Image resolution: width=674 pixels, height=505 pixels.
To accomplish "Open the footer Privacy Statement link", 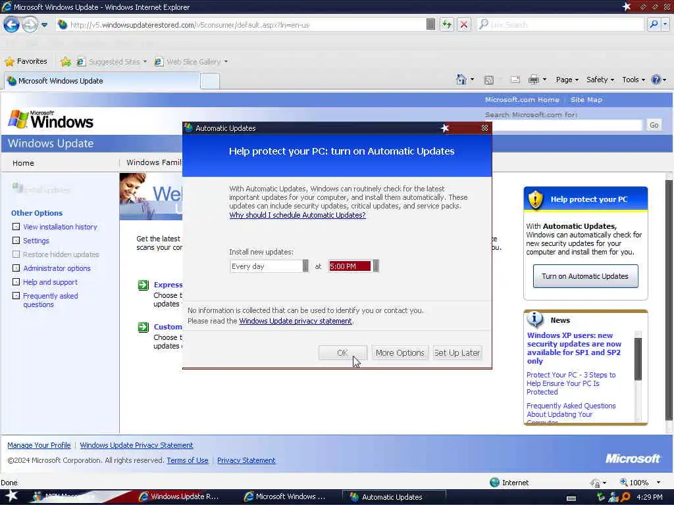I will point(246,460).
